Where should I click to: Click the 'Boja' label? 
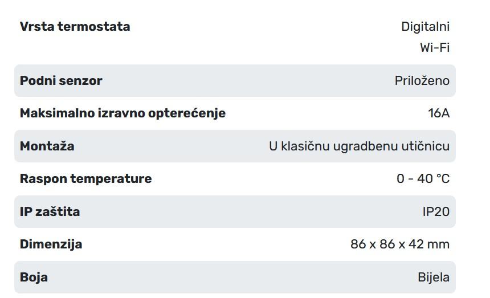[34, 277]
